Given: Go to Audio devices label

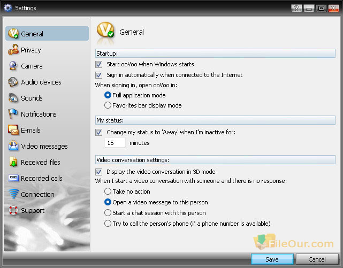Looking at the screenshot, I should [x=41, y=82].
